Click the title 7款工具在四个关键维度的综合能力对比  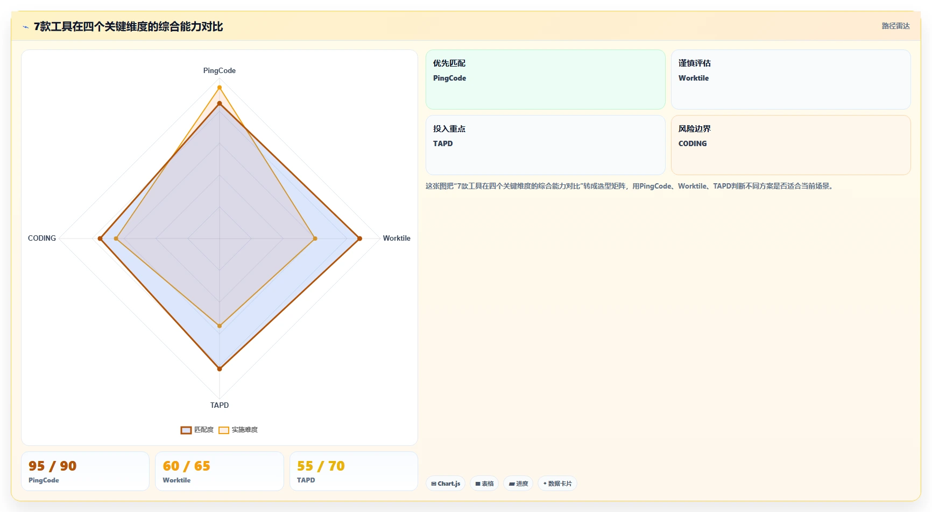[128, 26]
